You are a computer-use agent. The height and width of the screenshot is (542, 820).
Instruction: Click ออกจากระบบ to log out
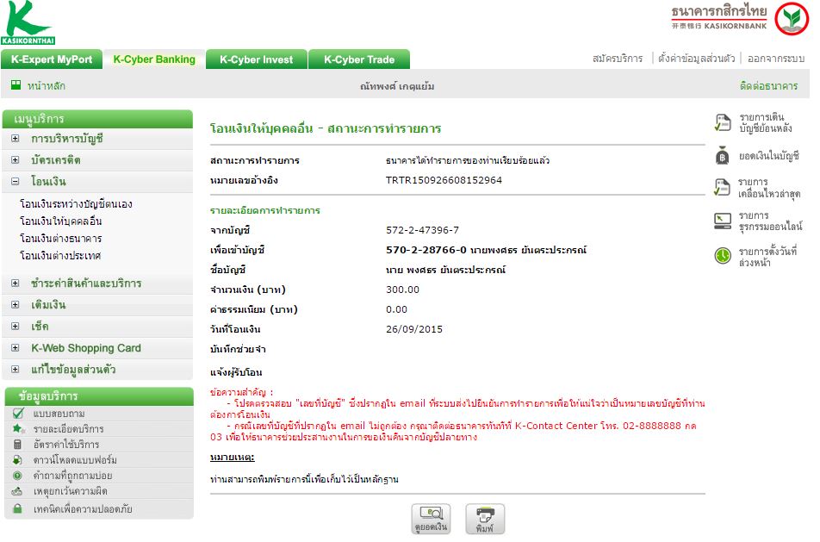tap(776, 58)
